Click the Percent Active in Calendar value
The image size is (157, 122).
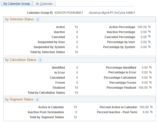(144, 107)
